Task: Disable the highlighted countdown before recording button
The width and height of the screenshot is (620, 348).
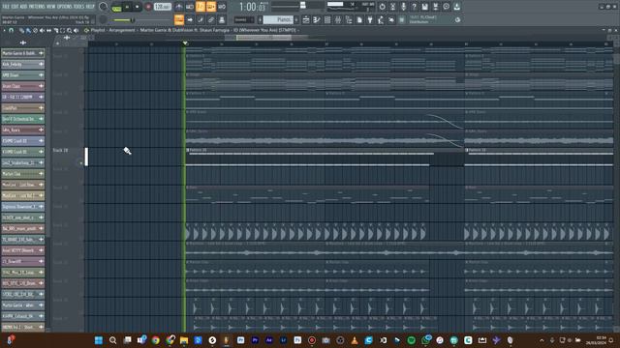Action: point(201,7)
